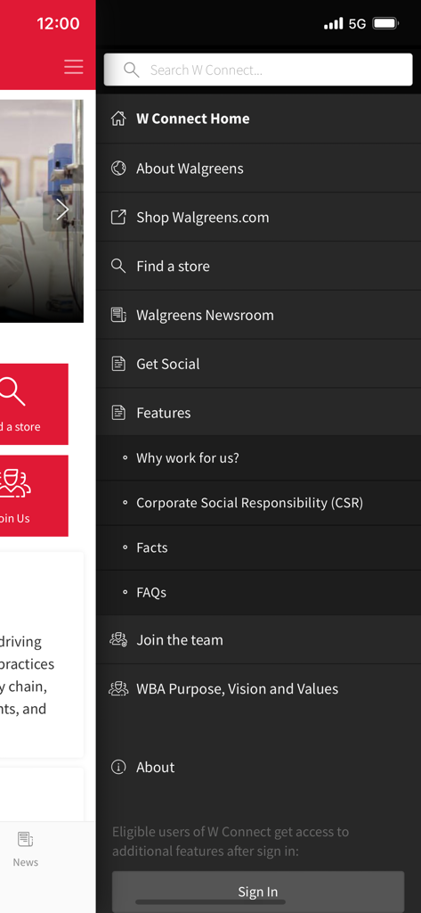Open Join the team menu item
Viewport: 421px width, 913px height.
[x=258, y=640]
